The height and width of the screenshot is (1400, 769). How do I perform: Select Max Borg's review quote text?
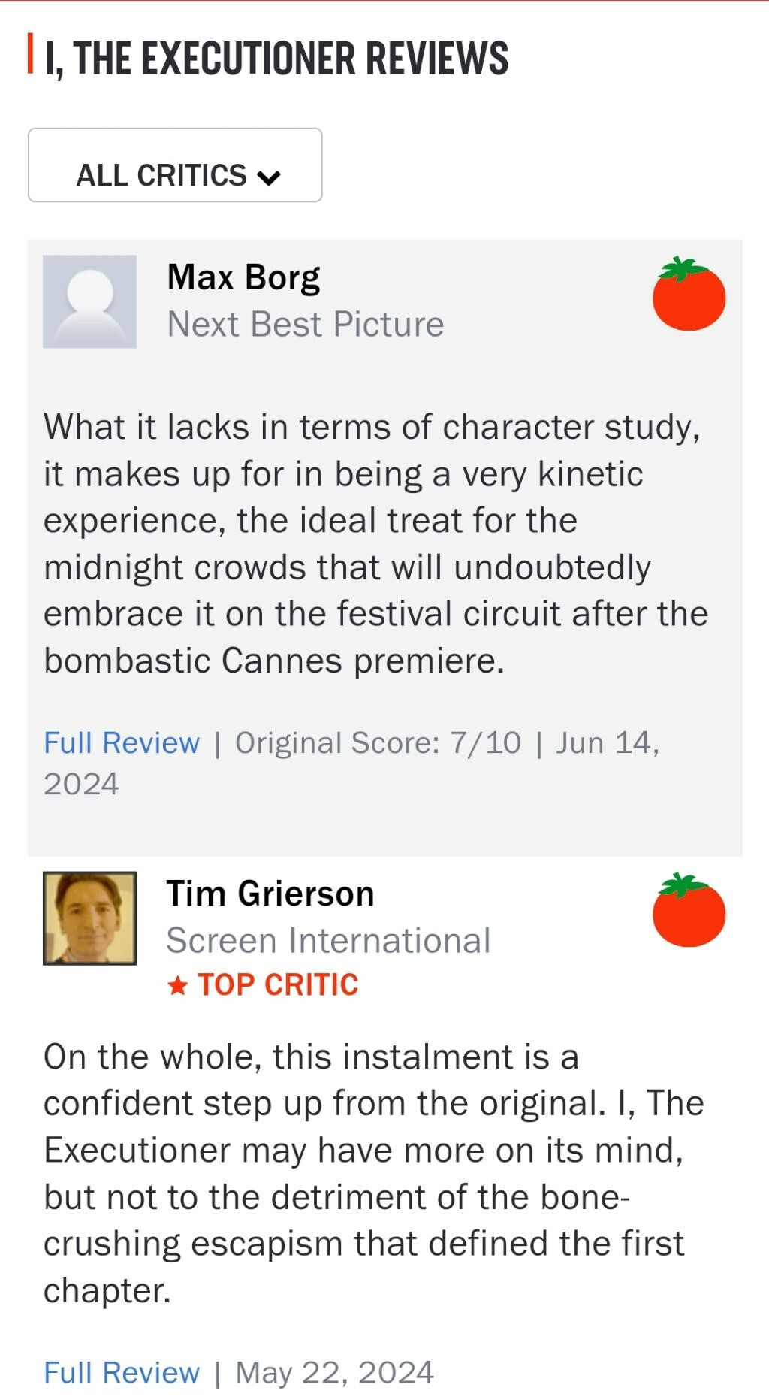tap(375, 543)
